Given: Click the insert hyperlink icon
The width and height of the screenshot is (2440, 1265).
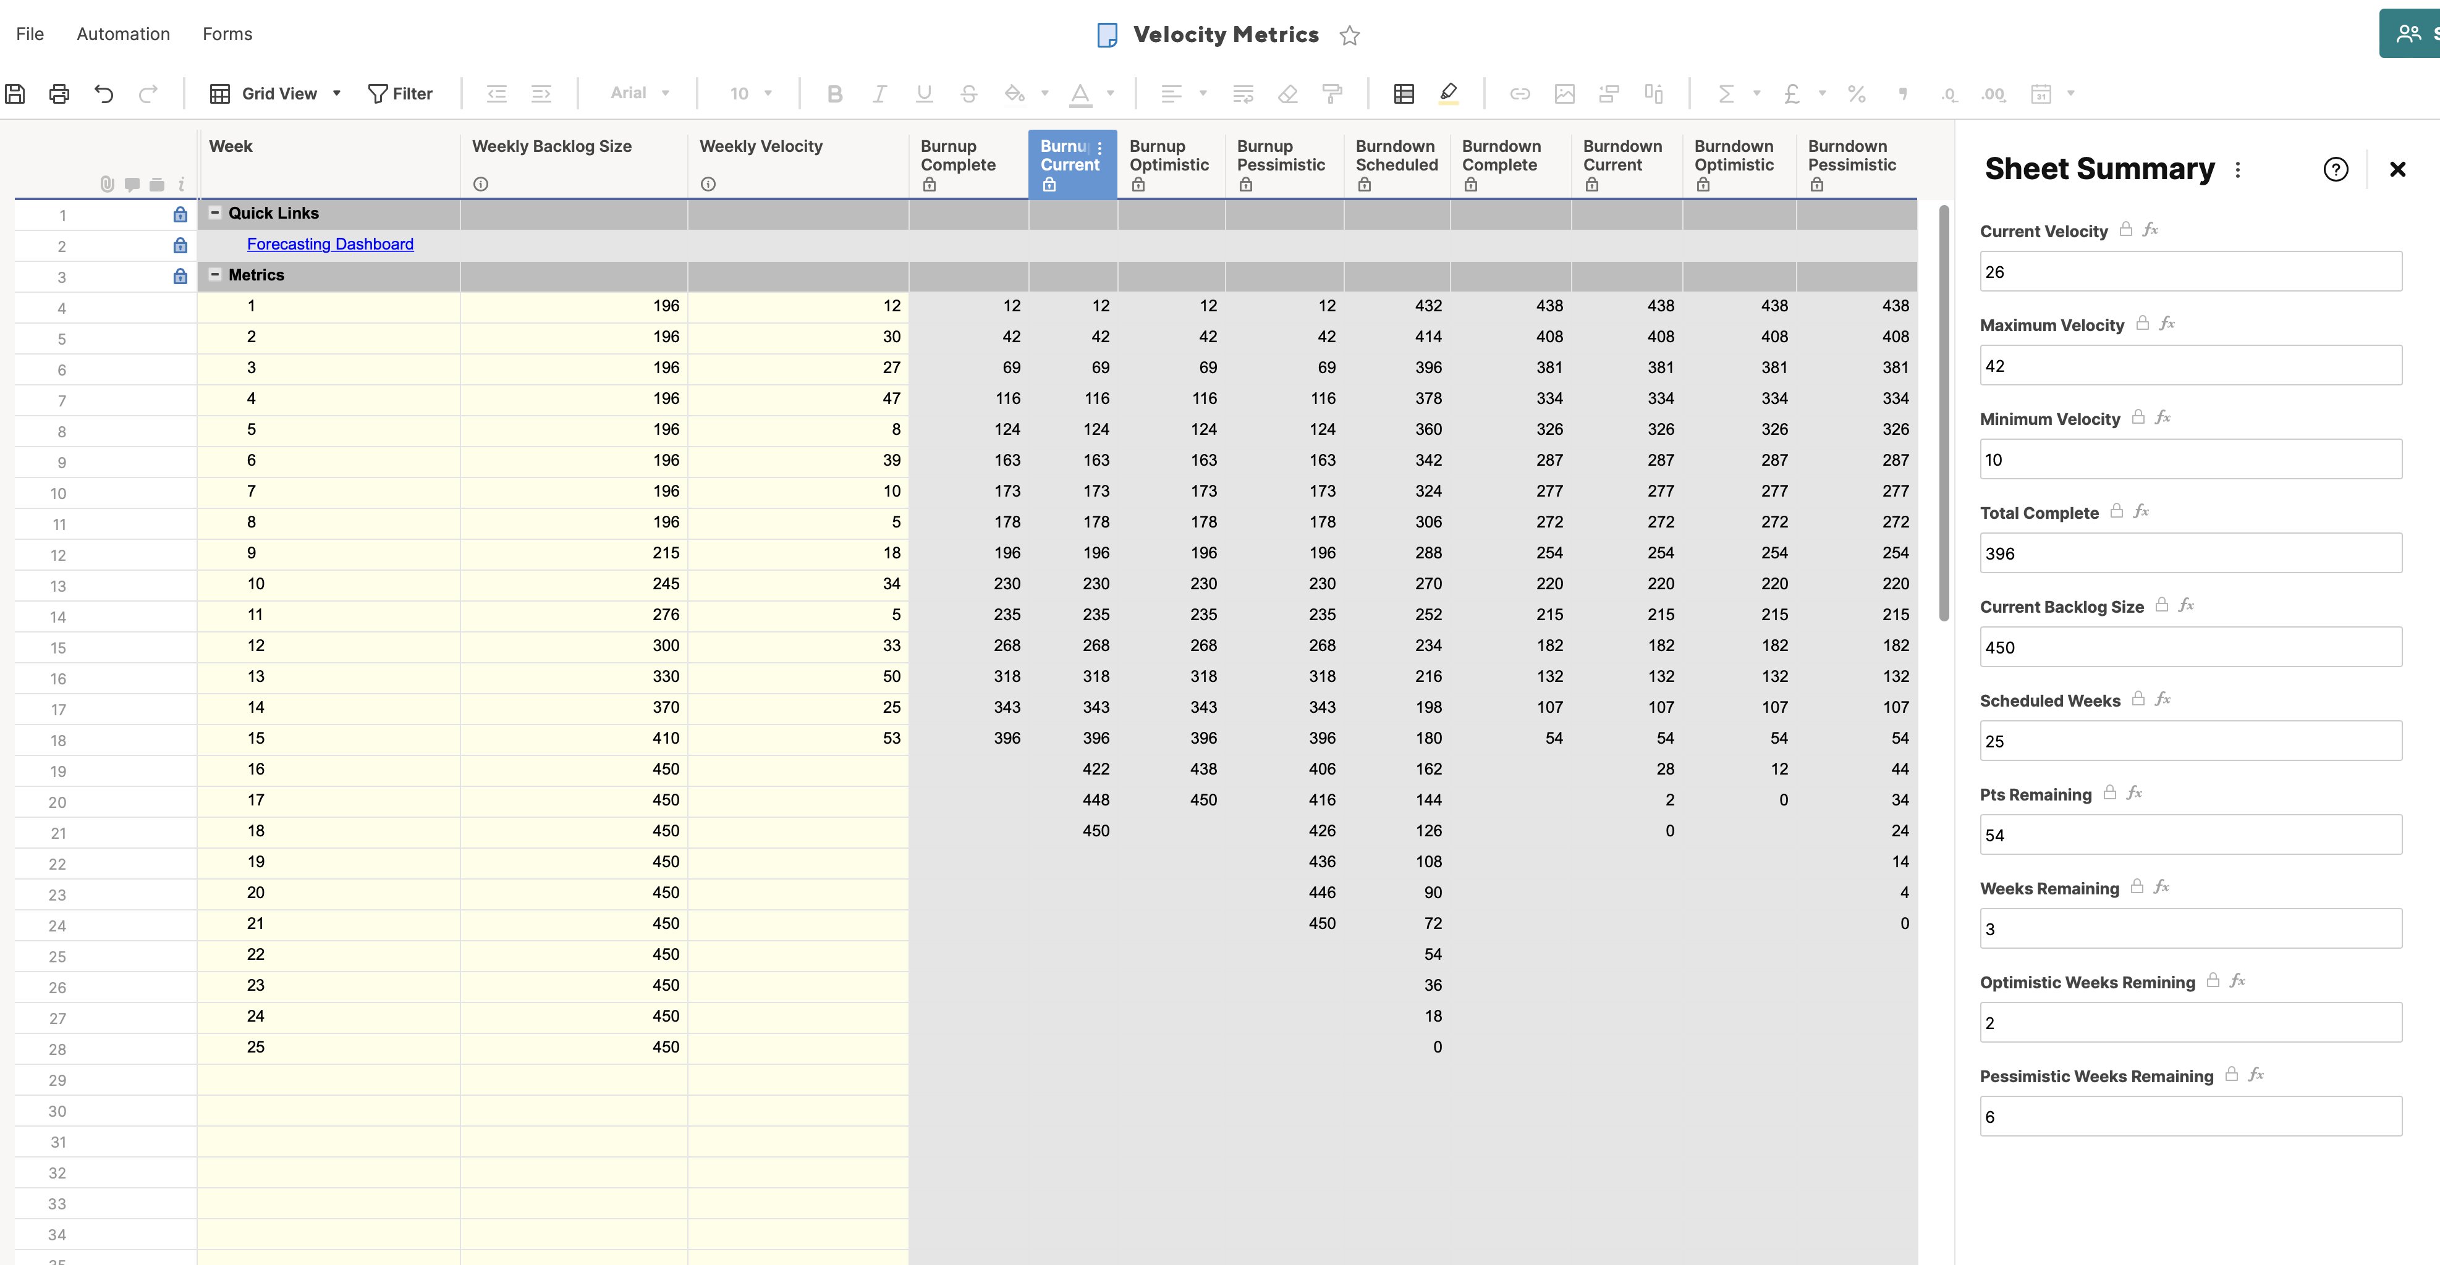Looking at the screenshot, I should pyautogui.click(x=1520, y=94).
